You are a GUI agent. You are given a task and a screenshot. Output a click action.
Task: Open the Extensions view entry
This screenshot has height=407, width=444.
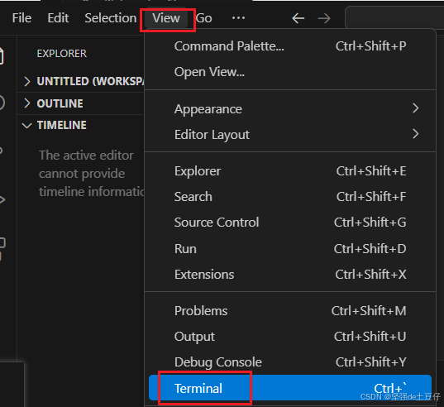tap(290, 275)
